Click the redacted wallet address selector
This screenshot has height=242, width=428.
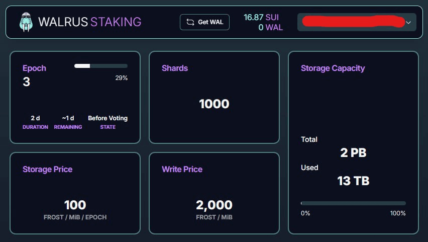point(357,22)
